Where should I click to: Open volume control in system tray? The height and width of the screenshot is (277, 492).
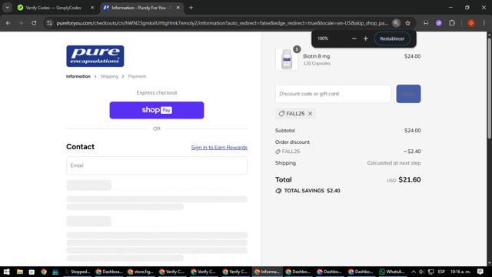pyautogui.click(x=421, y=272)
